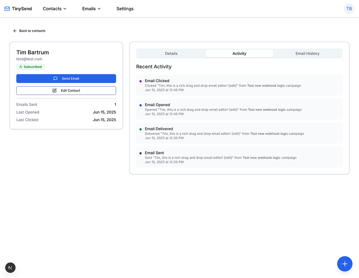Open the Email History tab
The width and height of the screenshot is (359, 278).
click(x=307, y=54)
